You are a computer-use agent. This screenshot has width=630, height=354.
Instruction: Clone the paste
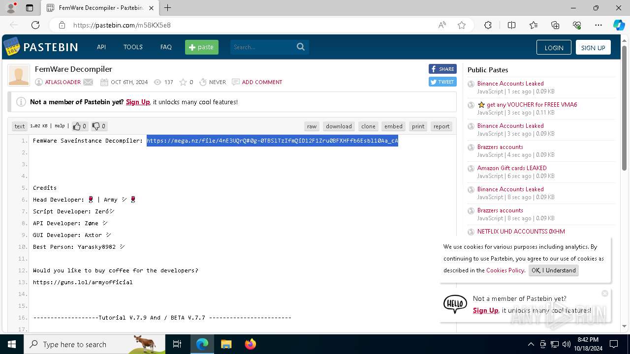(x=368, y=126)
